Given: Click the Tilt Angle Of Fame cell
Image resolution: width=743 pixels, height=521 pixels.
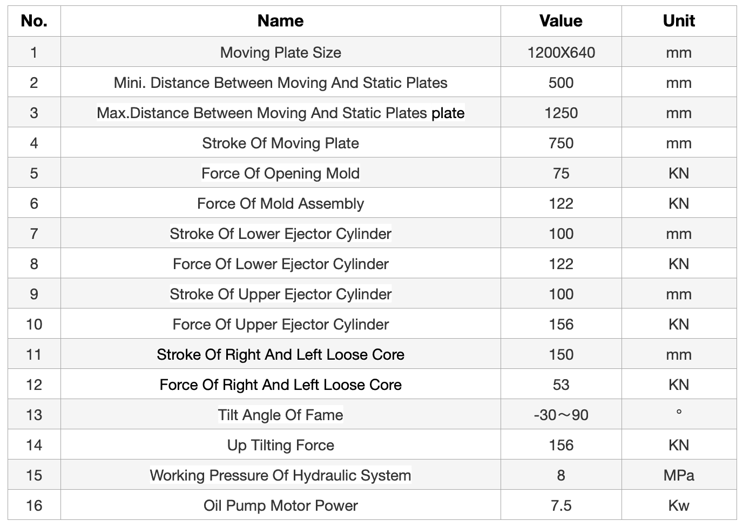Looking at the screenshot, I should click(x=280, y=415).
